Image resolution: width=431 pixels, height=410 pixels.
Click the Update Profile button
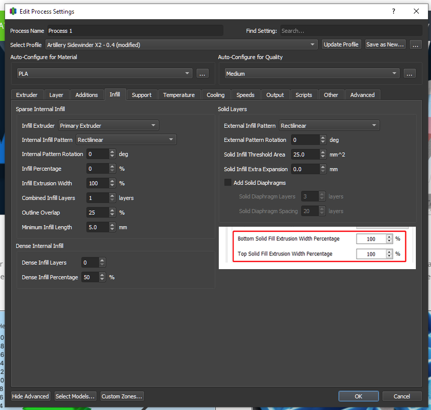(x=341, y=44)
